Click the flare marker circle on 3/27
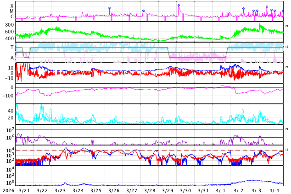Image resolution: width=291 pixels, height=194 pixels. (x=143, y=11)
